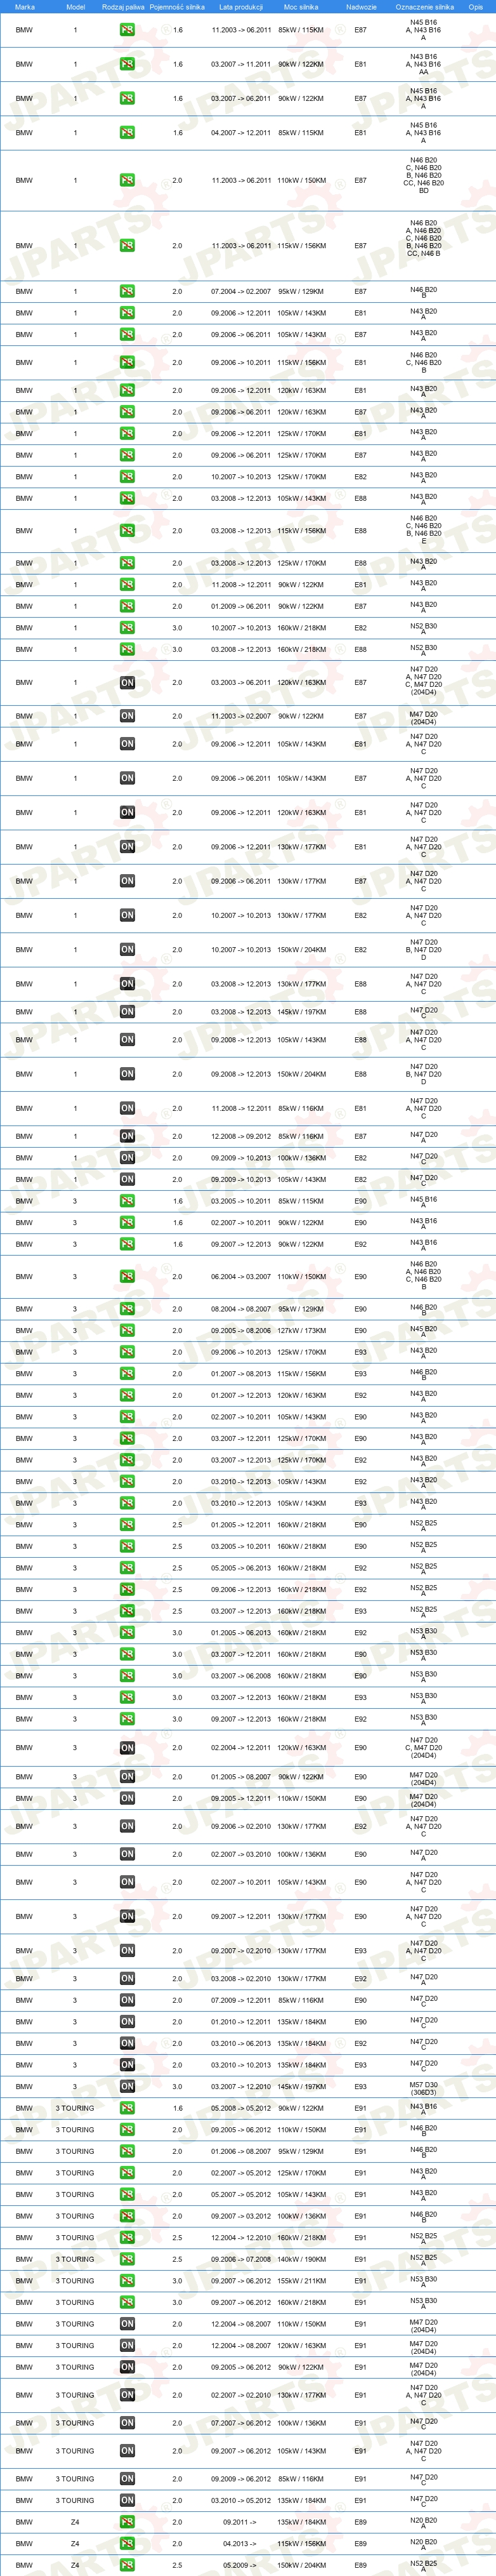Click ON icon in row 01.2005 -> 08.2007

(127, 1777)
